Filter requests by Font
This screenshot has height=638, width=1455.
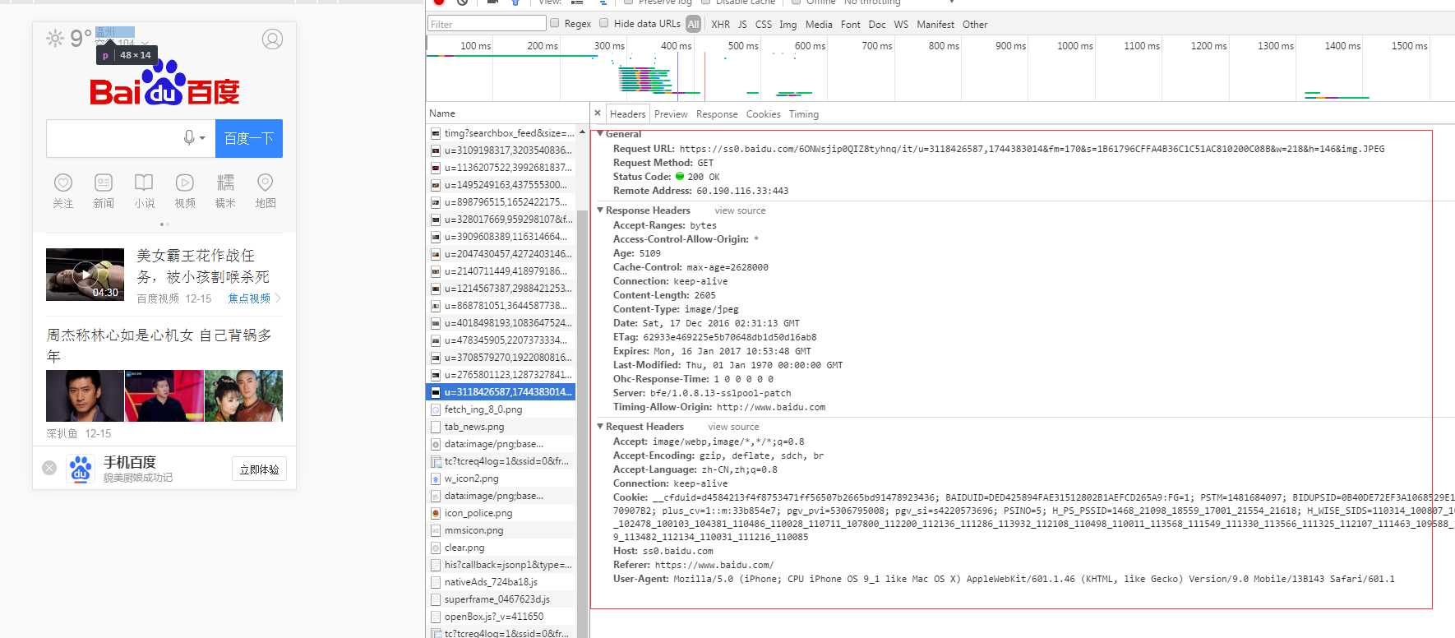coord(851,25)
